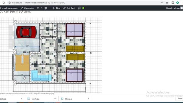The height and width of the screenshot is (103, 183).
Task: Open the Yoast SEO admin bar icon
Action: [x=79, y=8]
